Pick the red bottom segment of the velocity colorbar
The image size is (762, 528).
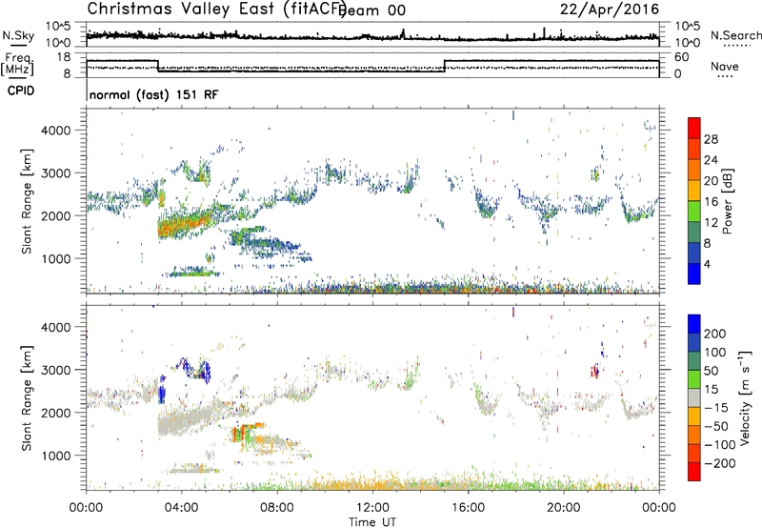click(x=694, y=472)
